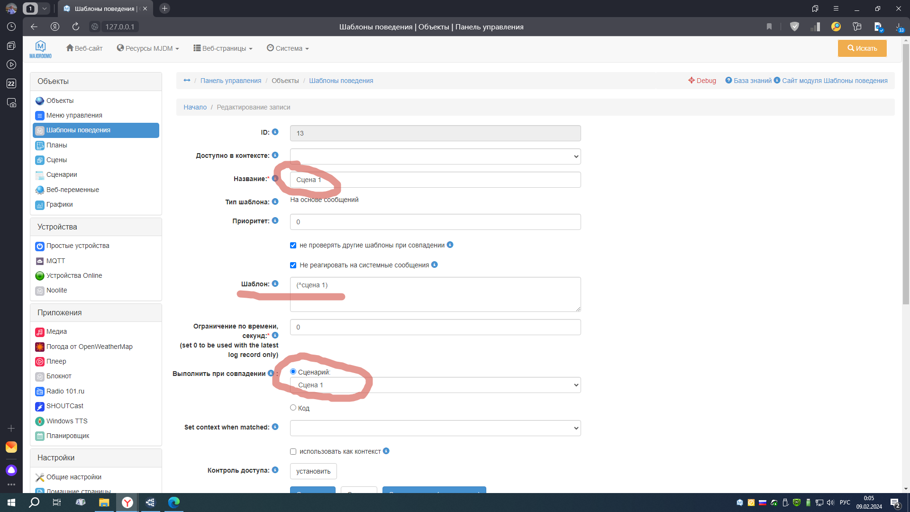Open Система top menu
The height and width of the screenshot is (512, 910).
[x=288, y=48]
